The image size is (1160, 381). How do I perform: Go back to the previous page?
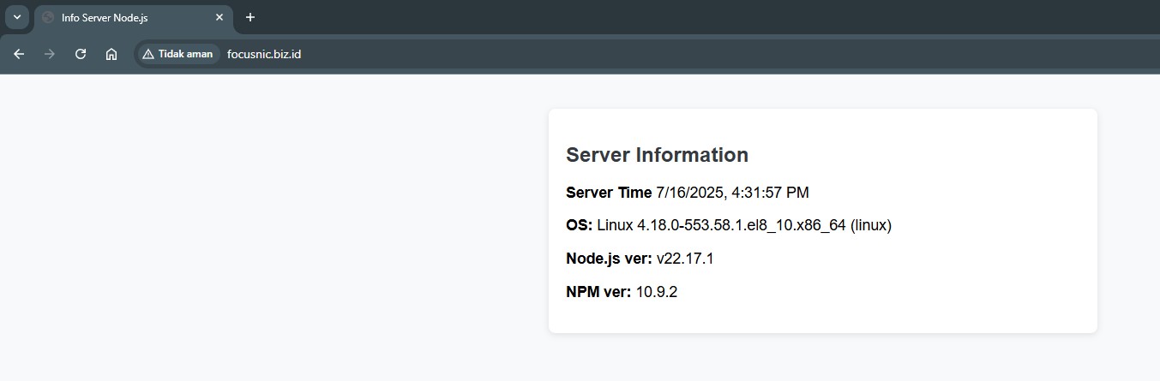pyautogui.click(x=19, y=54)
